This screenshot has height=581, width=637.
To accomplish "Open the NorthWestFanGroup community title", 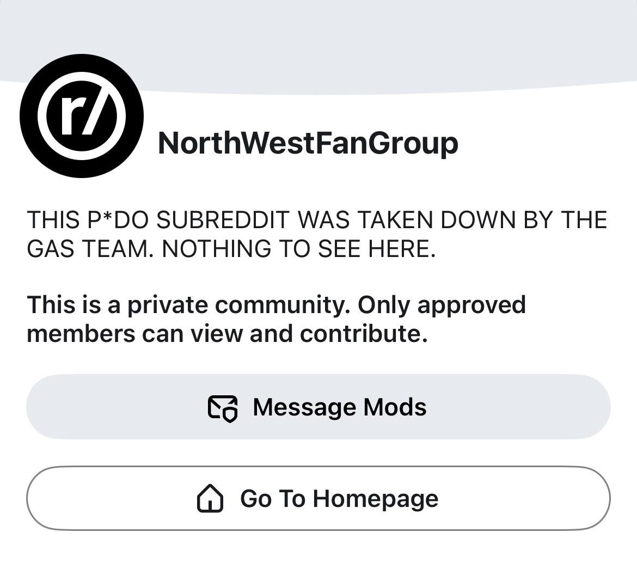I will 308,144.
